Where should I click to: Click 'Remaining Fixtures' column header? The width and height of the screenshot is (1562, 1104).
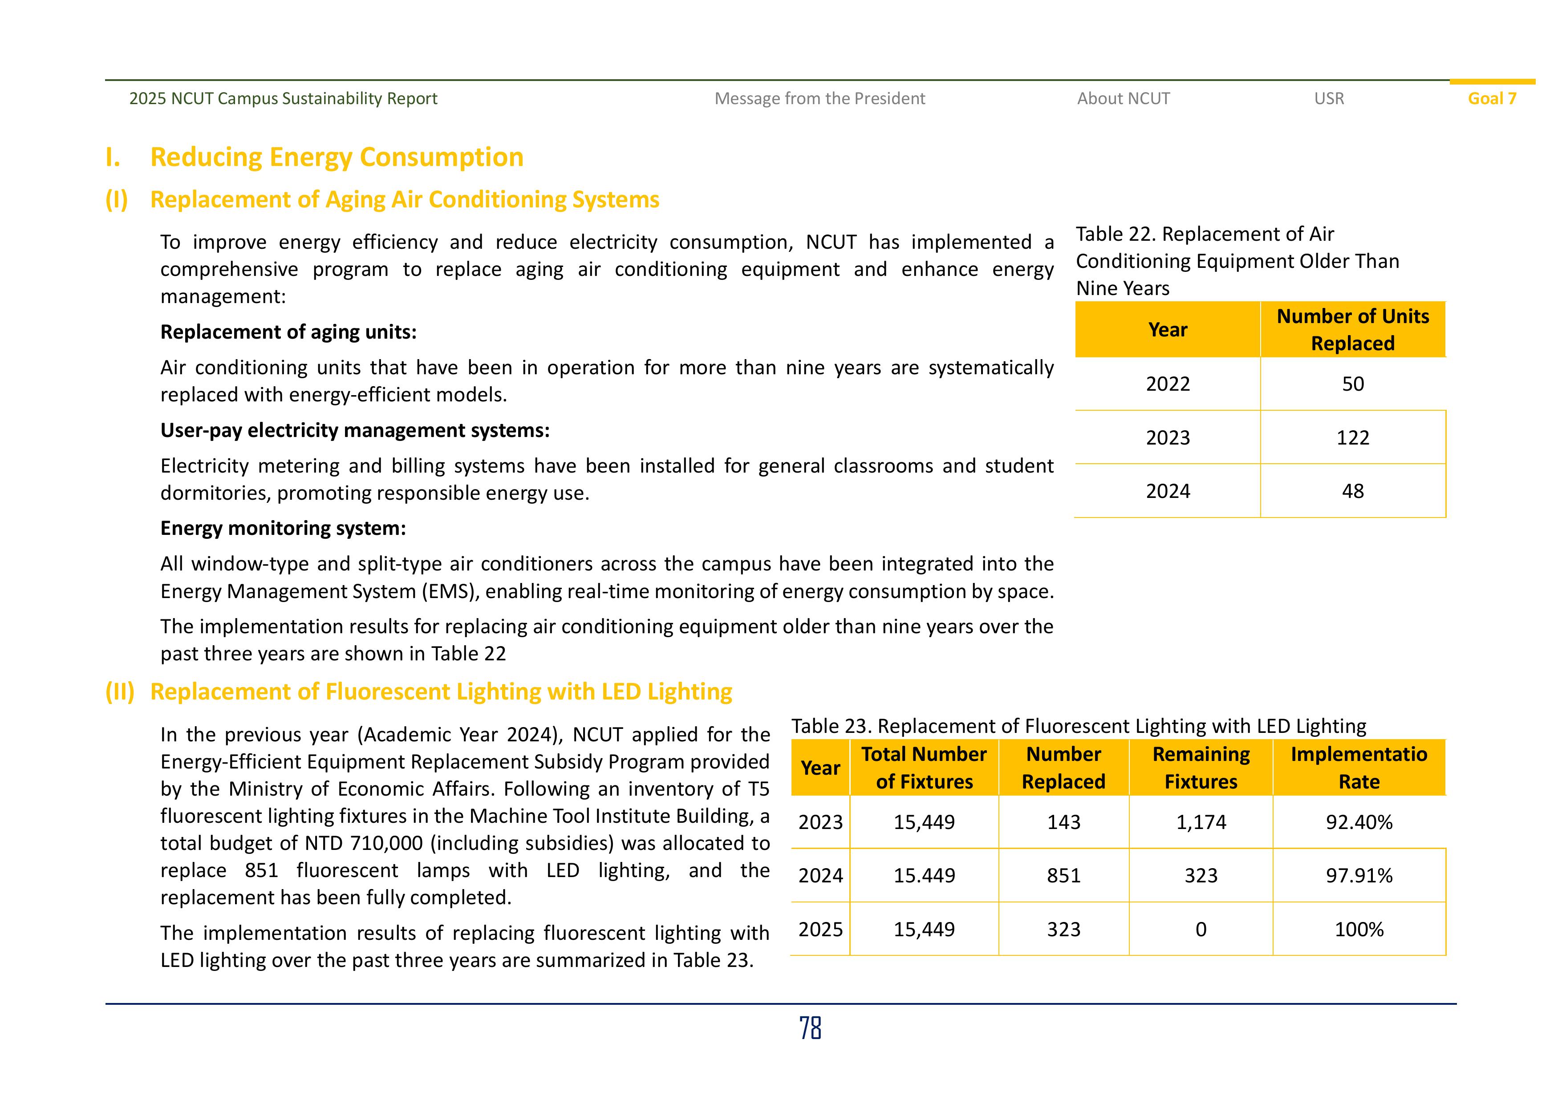pos(1201,768)
